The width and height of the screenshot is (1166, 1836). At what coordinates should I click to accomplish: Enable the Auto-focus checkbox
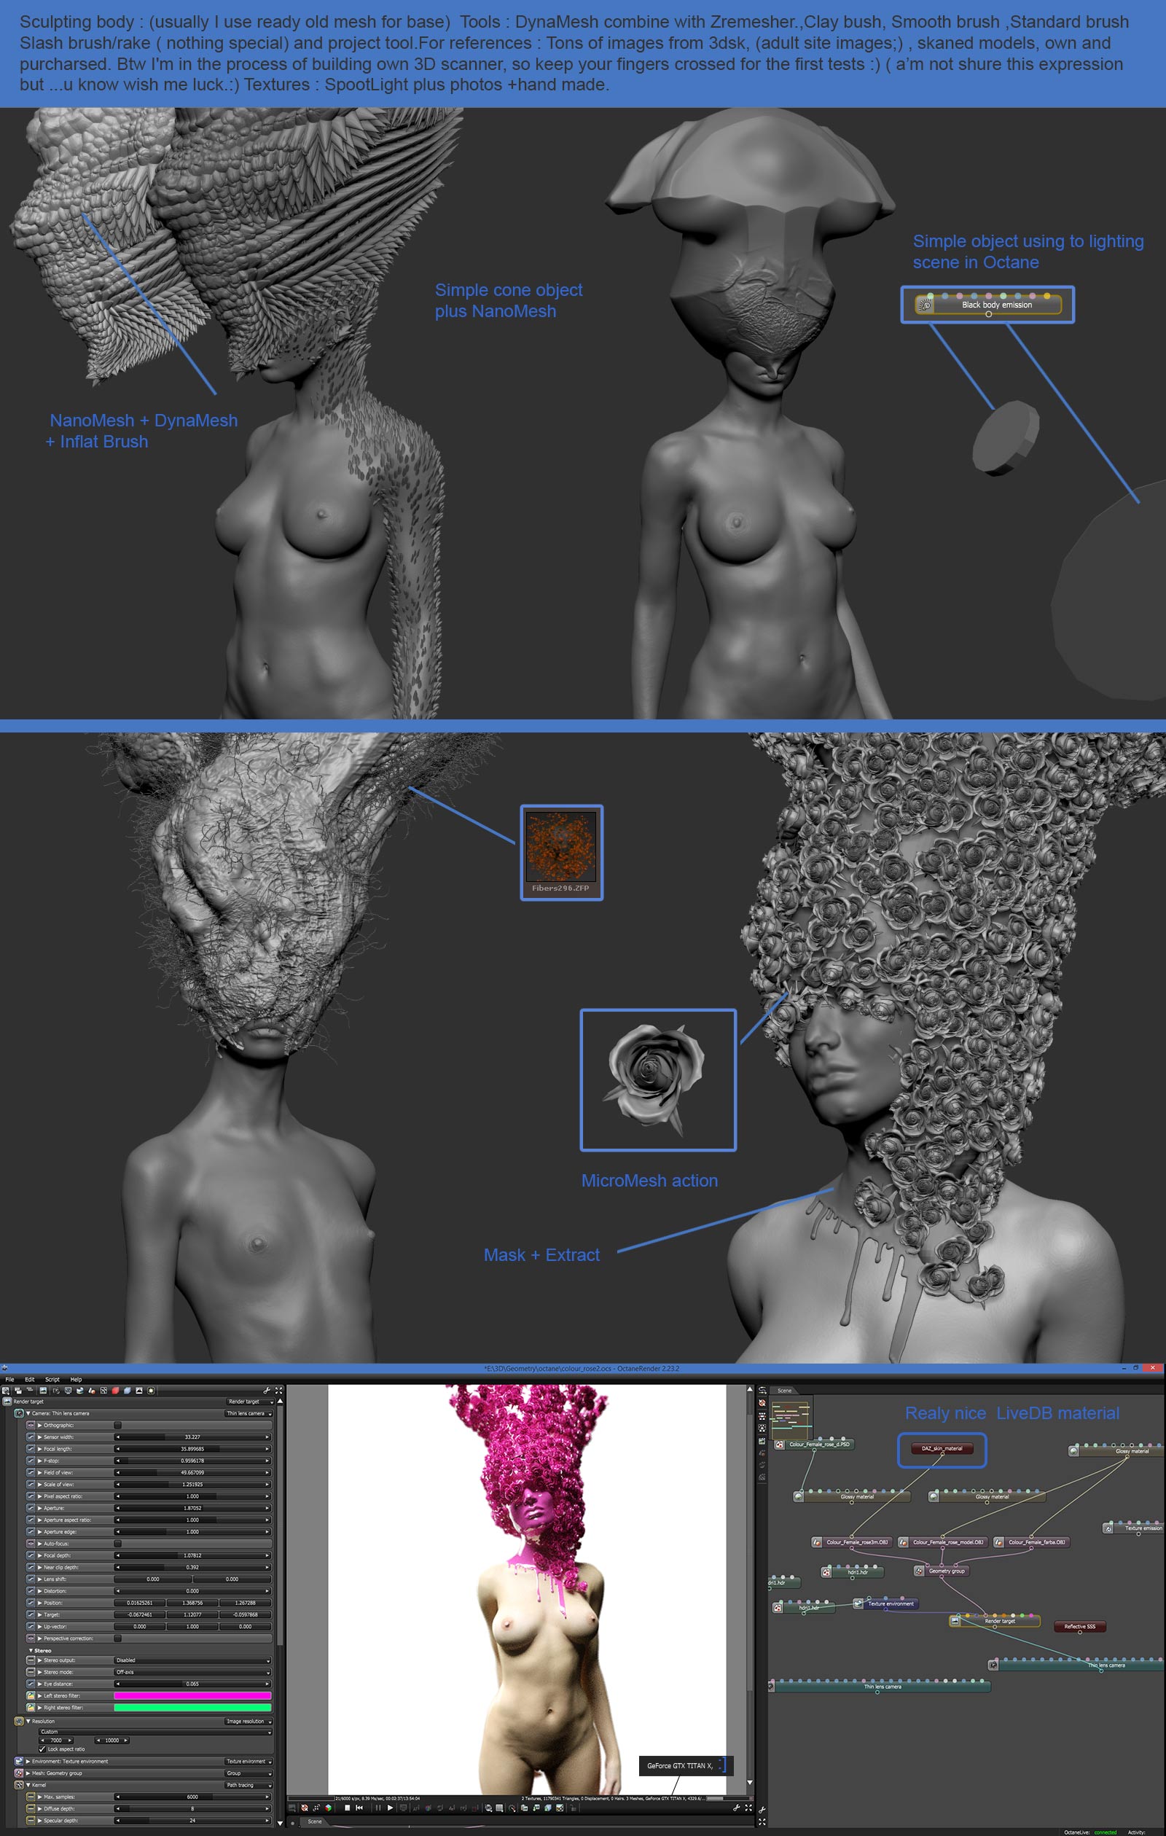(117, 1543)
